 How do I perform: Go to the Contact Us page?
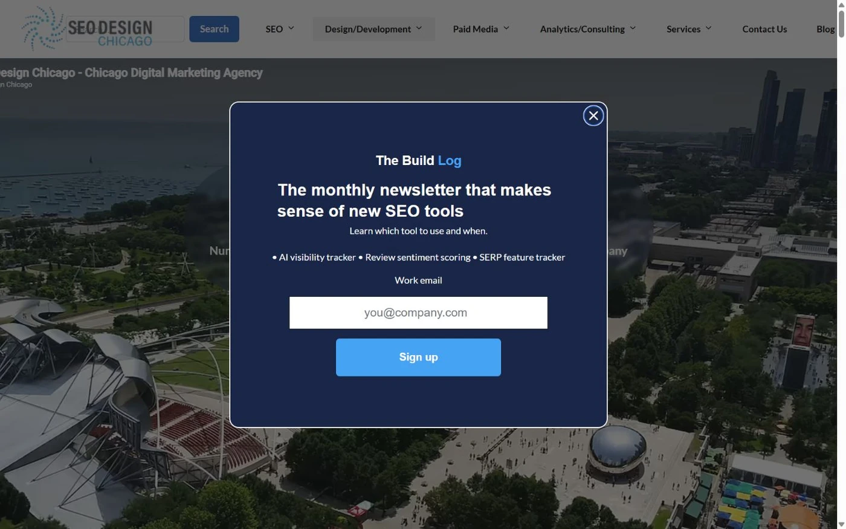764,29
